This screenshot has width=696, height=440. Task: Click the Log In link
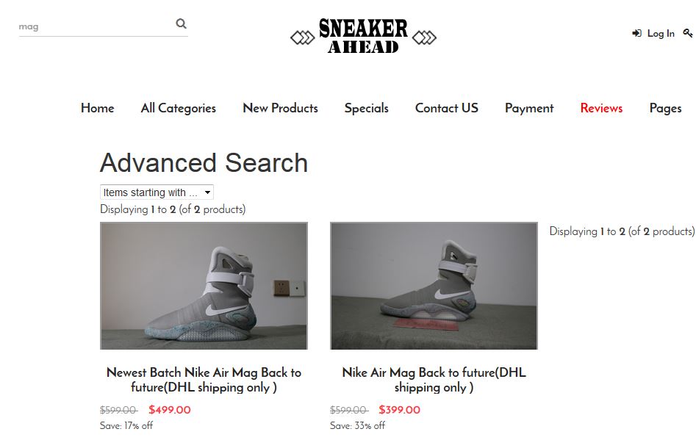click(x=661, y=33)
